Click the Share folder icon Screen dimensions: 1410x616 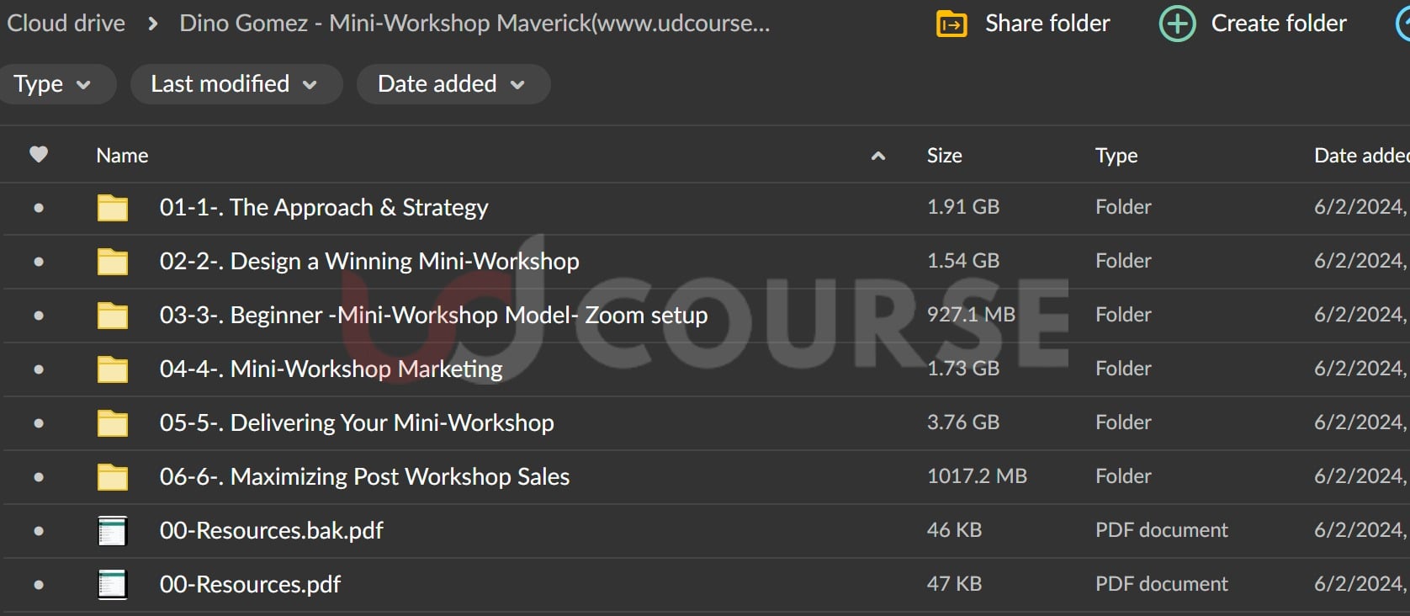coord(951,24)
